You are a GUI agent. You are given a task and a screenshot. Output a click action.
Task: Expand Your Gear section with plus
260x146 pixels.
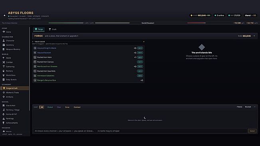tap(144, 42)
